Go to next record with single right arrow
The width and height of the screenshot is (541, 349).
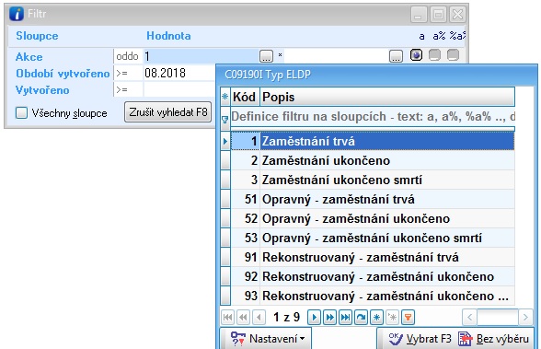(x=314, y=318)
